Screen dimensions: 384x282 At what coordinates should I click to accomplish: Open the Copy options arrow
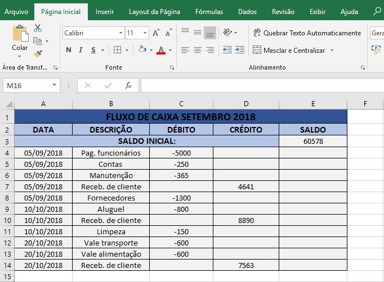pos(47,42)
